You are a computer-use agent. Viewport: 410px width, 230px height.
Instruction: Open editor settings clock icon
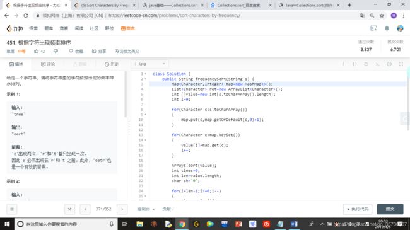click(x=389, y=64)
